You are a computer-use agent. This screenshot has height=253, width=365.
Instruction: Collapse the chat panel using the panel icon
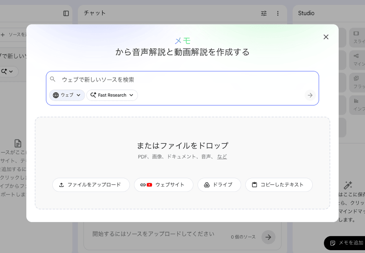pyautogui.click(x=65, y=13)
